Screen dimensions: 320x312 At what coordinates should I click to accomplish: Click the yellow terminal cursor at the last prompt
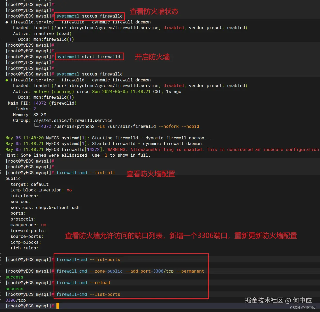tap(58, 306)
